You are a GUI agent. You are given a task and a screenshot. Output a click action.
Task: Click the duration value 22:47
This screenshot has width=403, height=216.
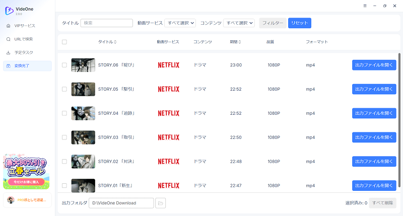click(236, 185)
